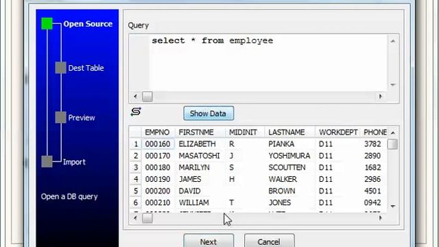Click phone cell 2890
This screenshot has height=247, width=439.
coord(374,156)
